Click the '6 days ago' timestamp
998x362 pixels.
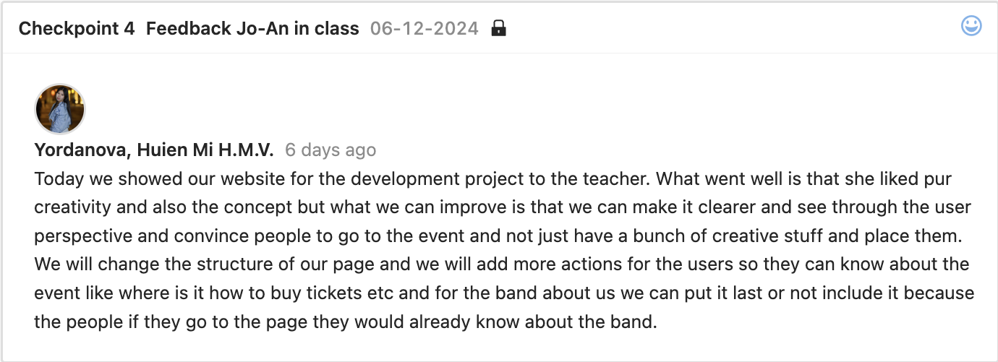pyautogui.click(x=330, y=150)
